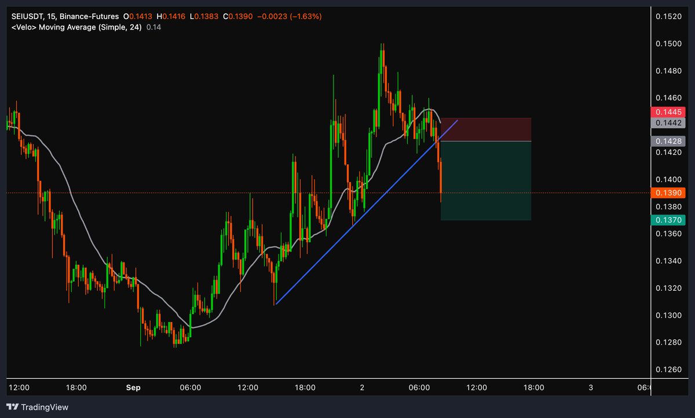Click the 0.1260 price axis label
The height and width of the screenshot is (418, 695).
[x=668, y=369]
